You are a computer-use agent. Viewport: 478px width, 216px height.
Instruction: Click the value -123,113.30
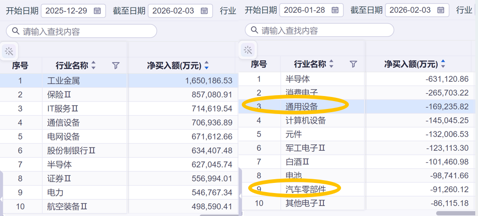447,148
